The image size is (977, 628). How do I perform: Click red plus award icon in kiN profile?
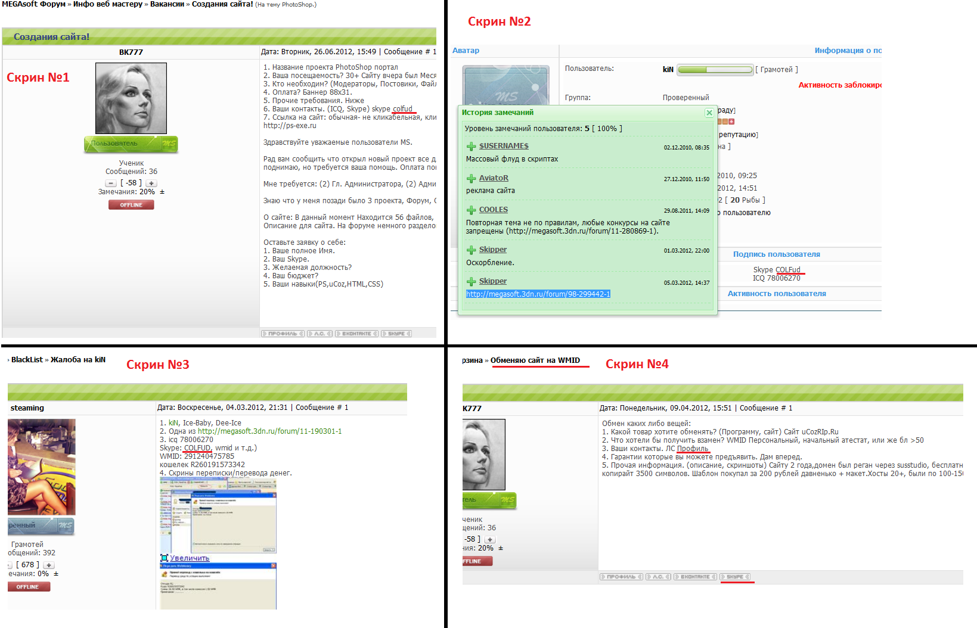[x=731, y=122]
